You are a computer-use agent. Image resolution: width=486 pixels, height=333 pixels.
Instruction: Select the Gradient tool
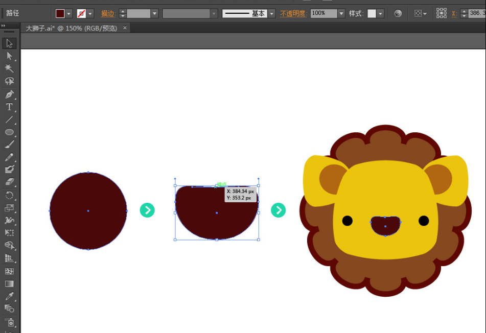[x=9, y=283]
